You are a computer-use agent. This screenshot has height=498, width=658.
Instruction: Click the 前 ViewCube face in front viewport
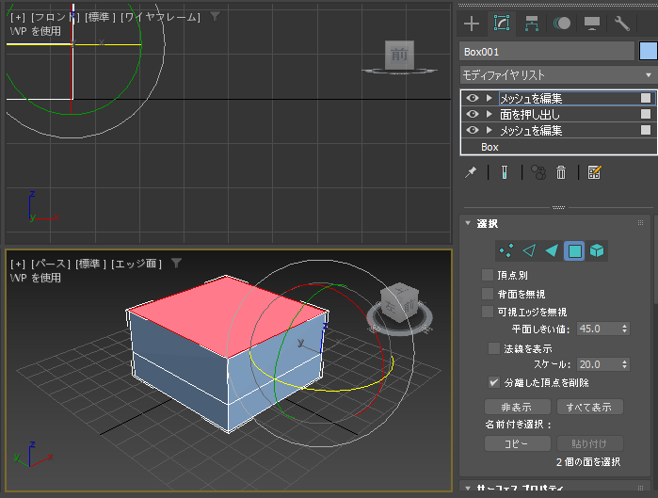(399, 55)
